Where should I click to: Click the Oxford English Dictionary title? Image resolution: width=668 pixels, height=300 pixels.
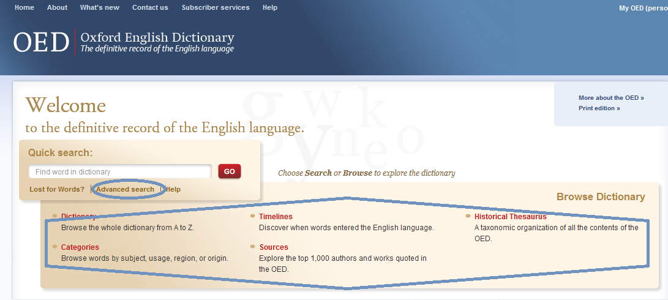point(157,37)
